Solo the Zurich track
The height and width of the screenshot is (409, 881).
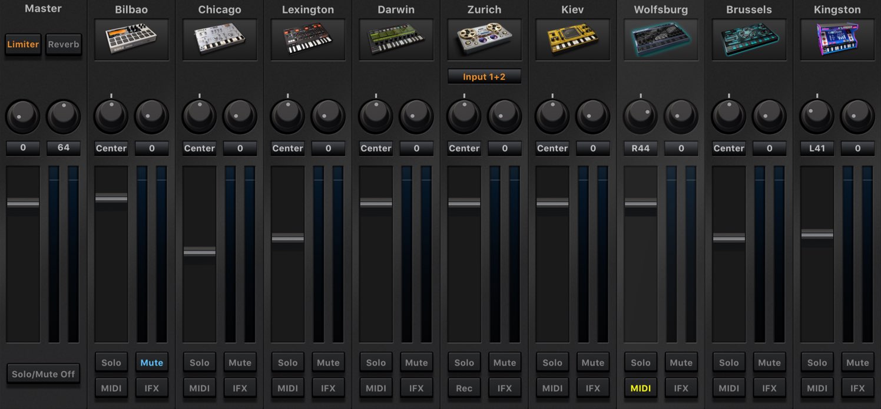coord(464,362)
